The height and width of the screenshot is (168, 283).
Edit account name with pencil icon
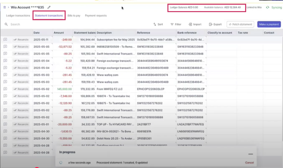click(49, 7)
